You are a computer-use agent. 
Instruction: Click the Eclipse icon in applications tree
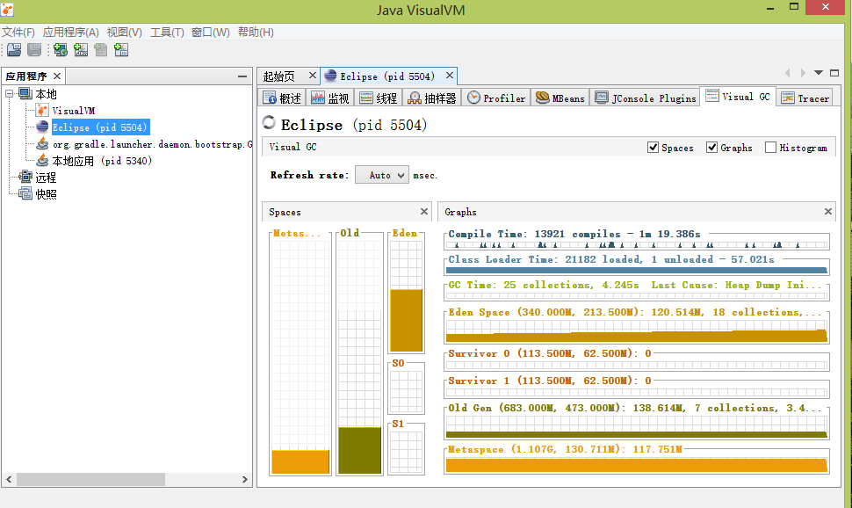(42, 127)
